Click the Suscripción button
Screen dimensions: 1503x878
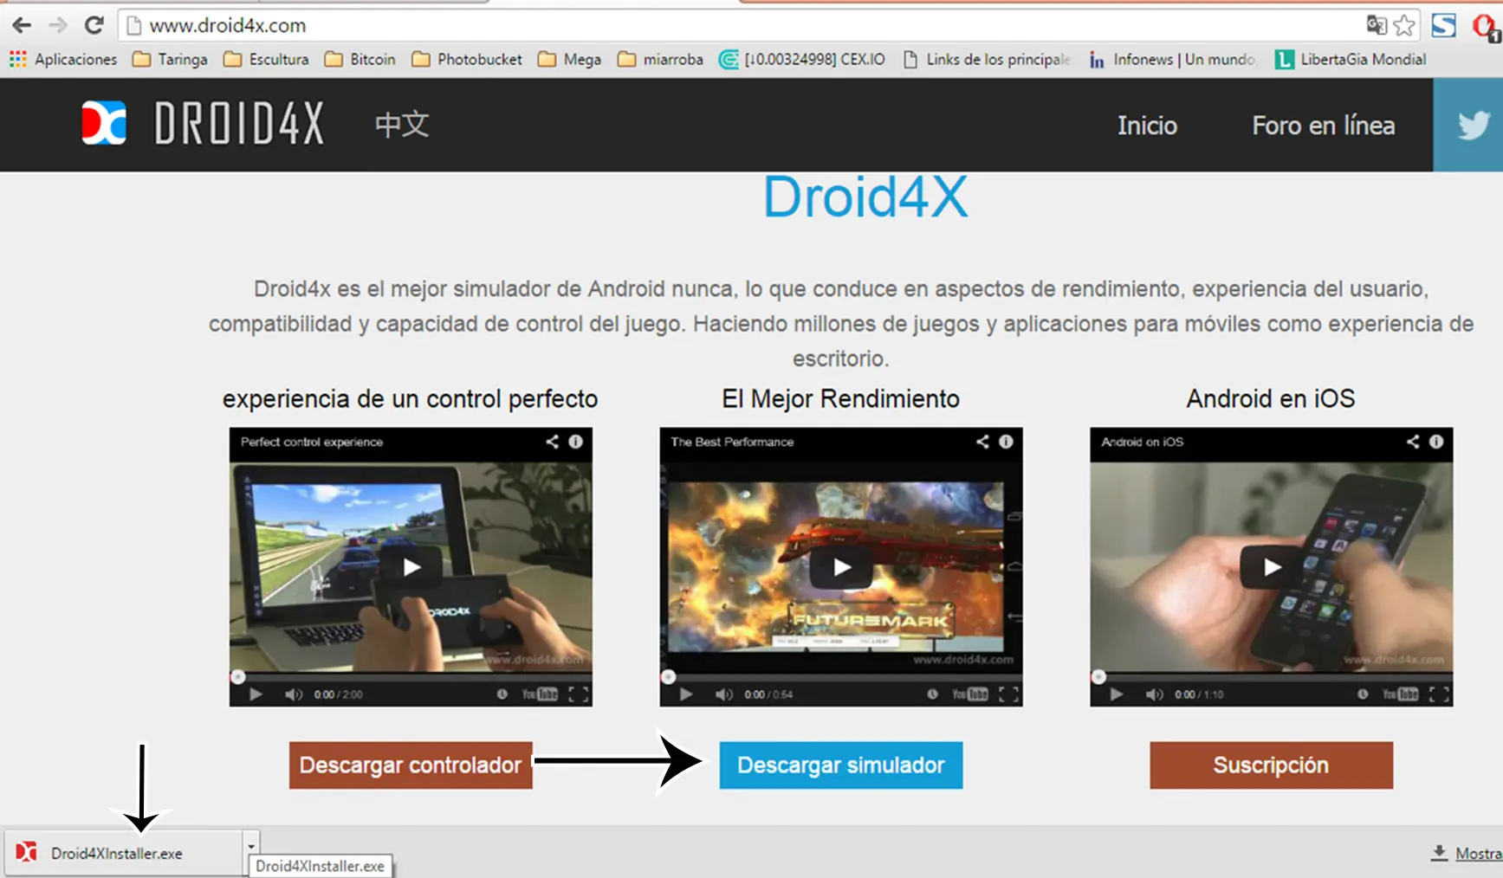[1271, 765]
